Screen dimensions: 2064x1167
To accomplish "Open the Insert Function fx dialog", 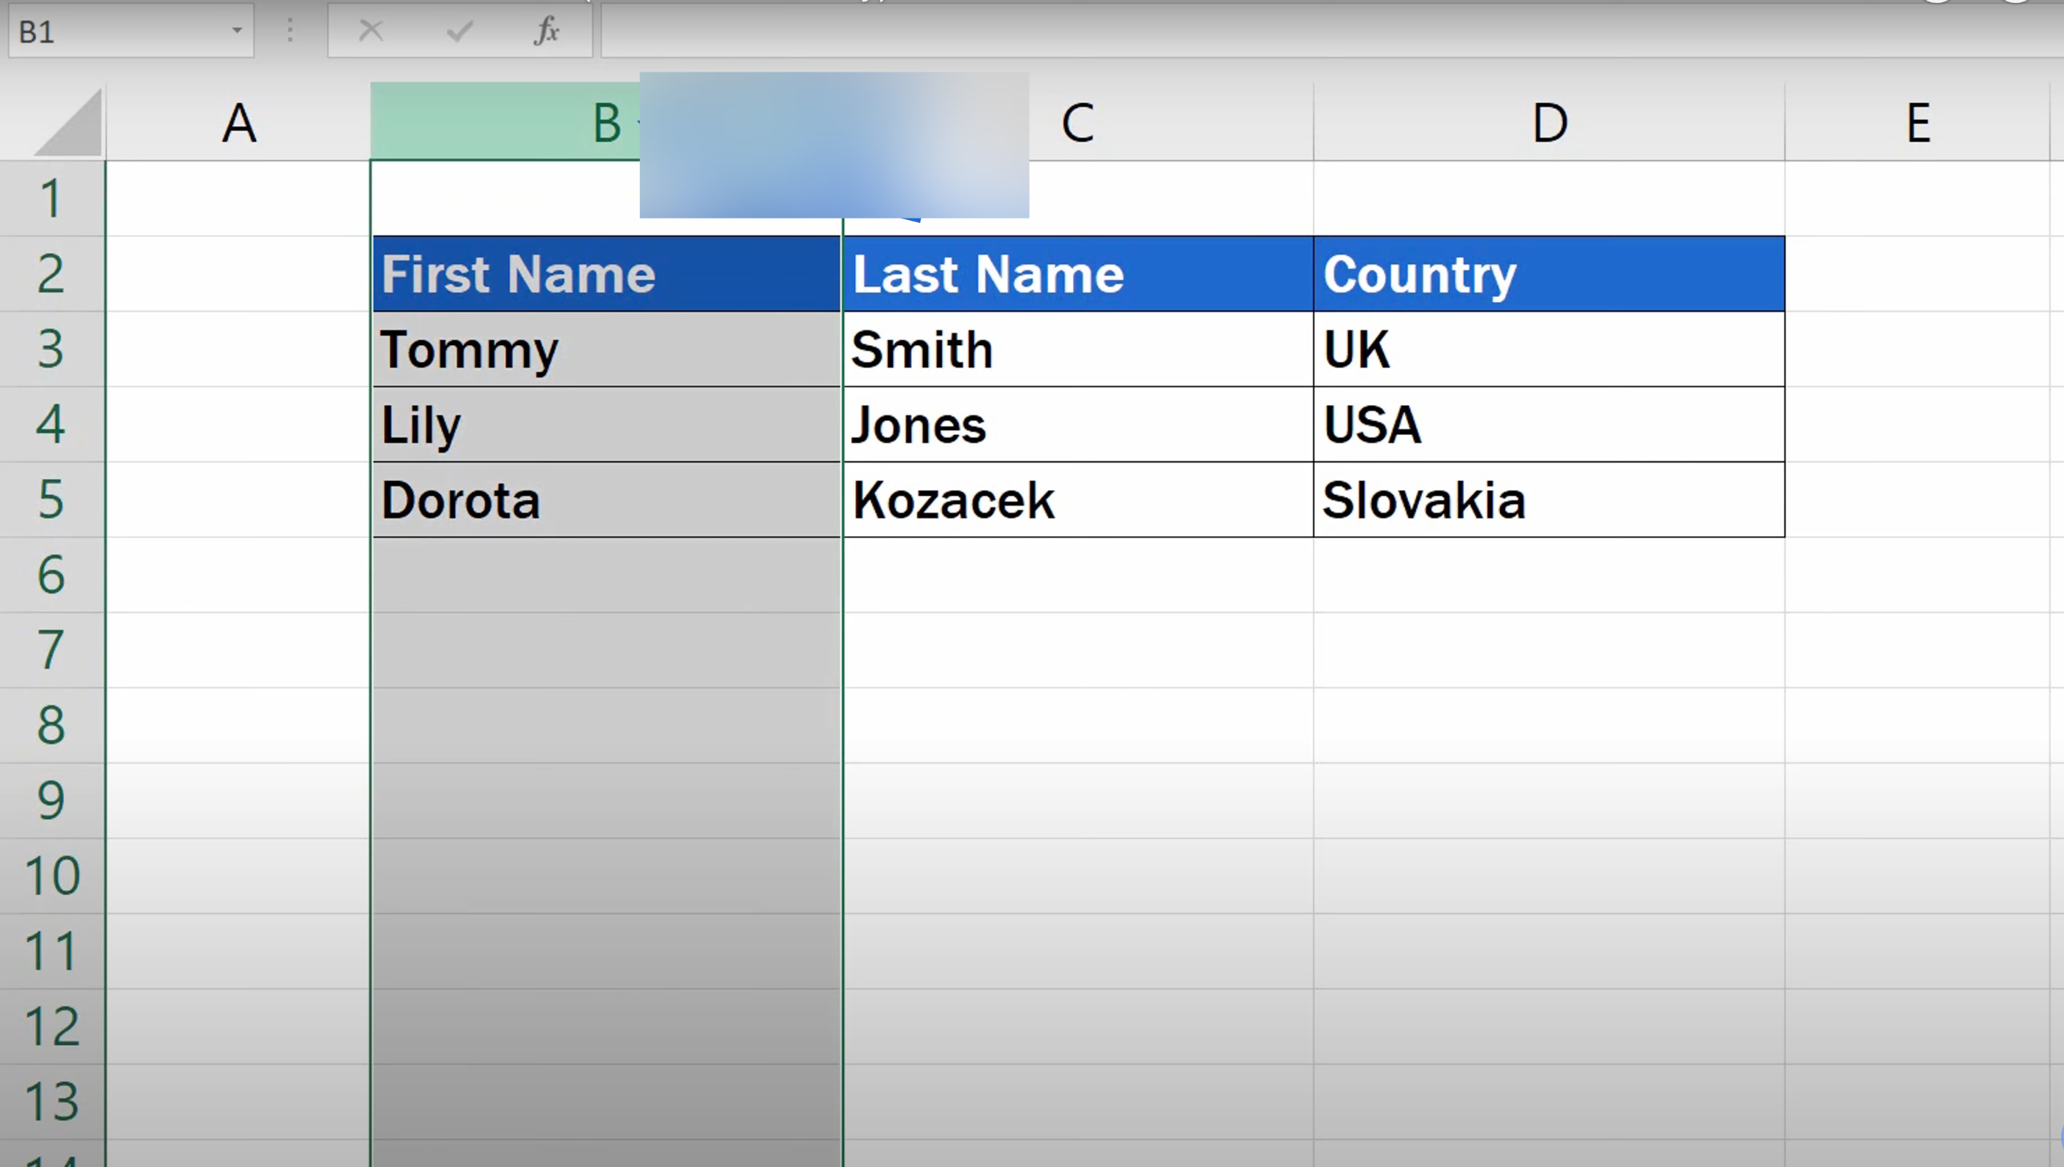I will [x=546, y=31].
